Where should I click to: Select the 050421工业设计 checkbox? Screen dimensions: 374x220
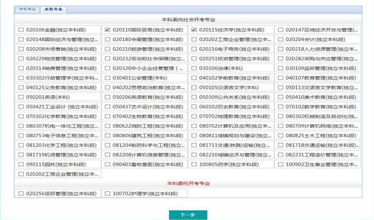21,107
